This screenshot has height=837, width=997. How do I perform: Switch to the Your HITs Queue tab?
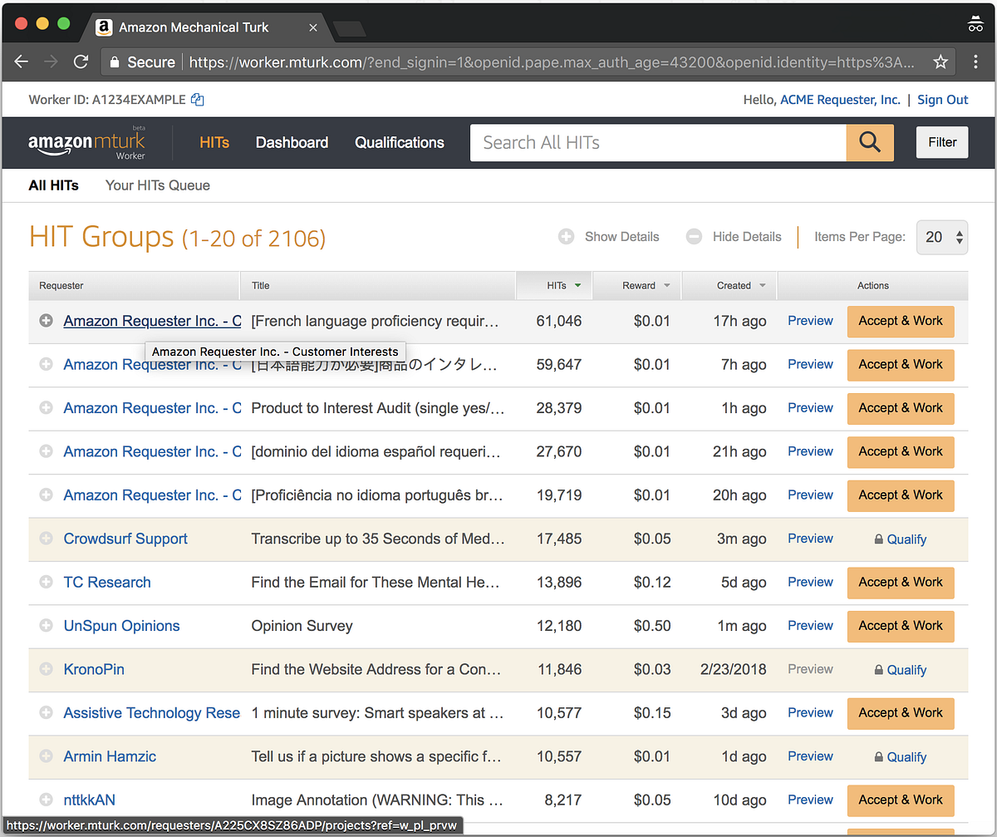(x=157, y=185)
